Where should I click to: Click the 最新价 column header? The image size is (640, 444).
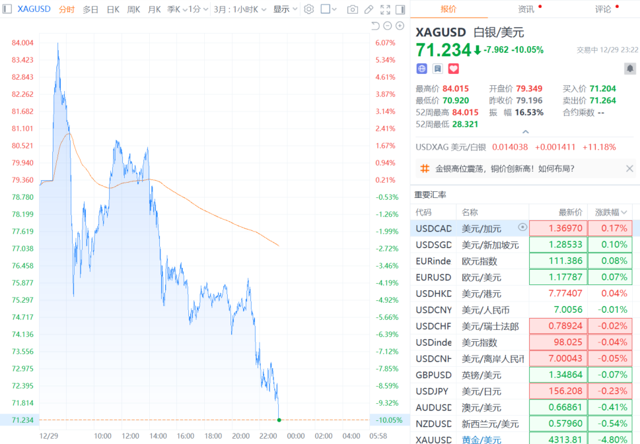[570, 212]
